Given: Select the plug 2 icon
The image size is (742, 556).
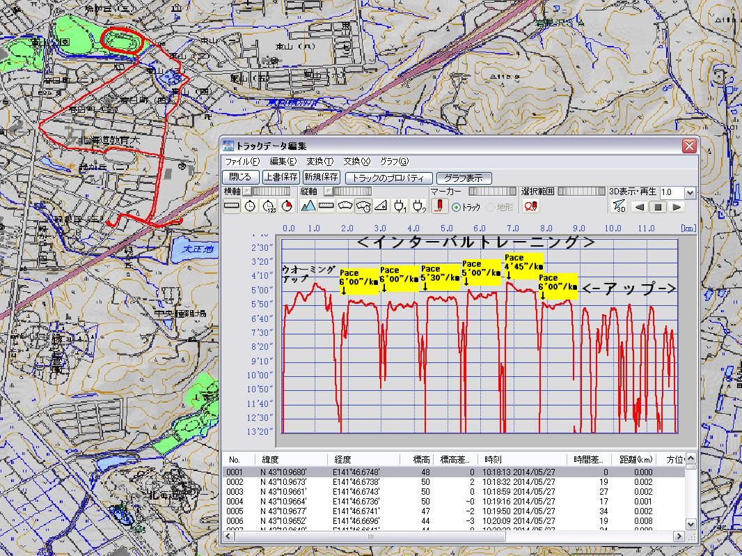Looking at the screenshot, I should [419, 206].
